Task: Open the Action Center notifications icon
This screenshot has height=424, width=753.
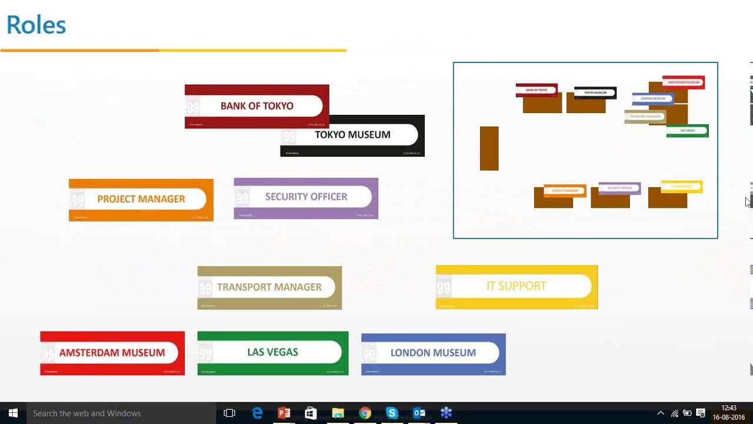Action: (x=701, y=413)
